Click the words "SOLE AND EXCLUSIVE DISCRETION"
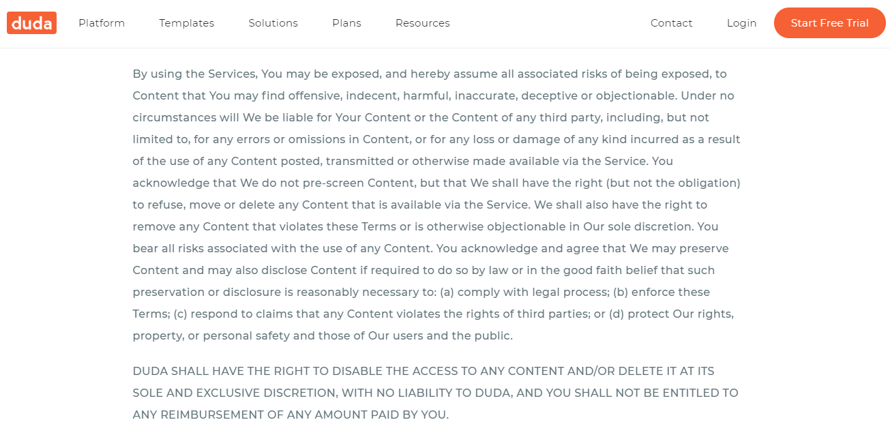Viewport: 890px width, 435px height. click(234, 393)
